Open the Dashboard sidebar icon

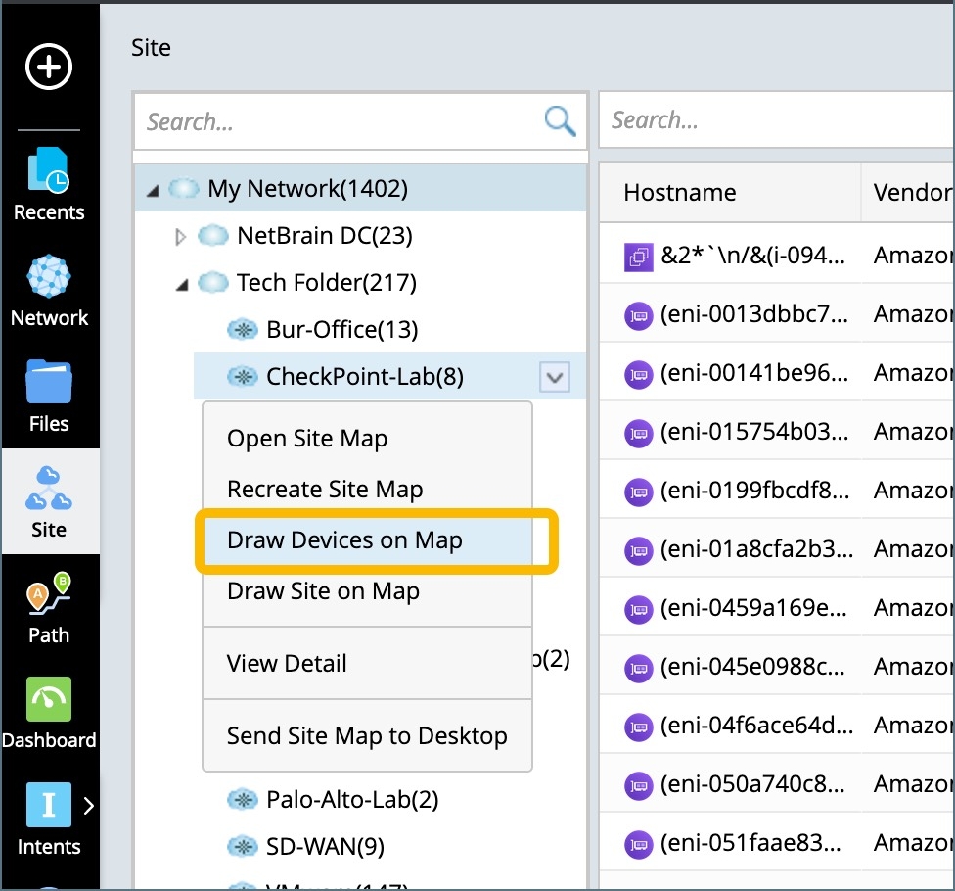(x=49, y=713)
